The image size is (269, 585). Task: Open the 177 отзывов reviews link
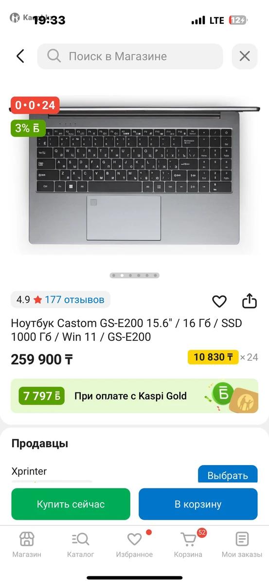coord(74,299)
